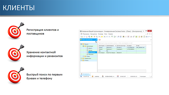Click the magnifier search icon in toolbar
The width and height of the screenshot is (169, 95).
pyautogui.click(x=89, y=37)
